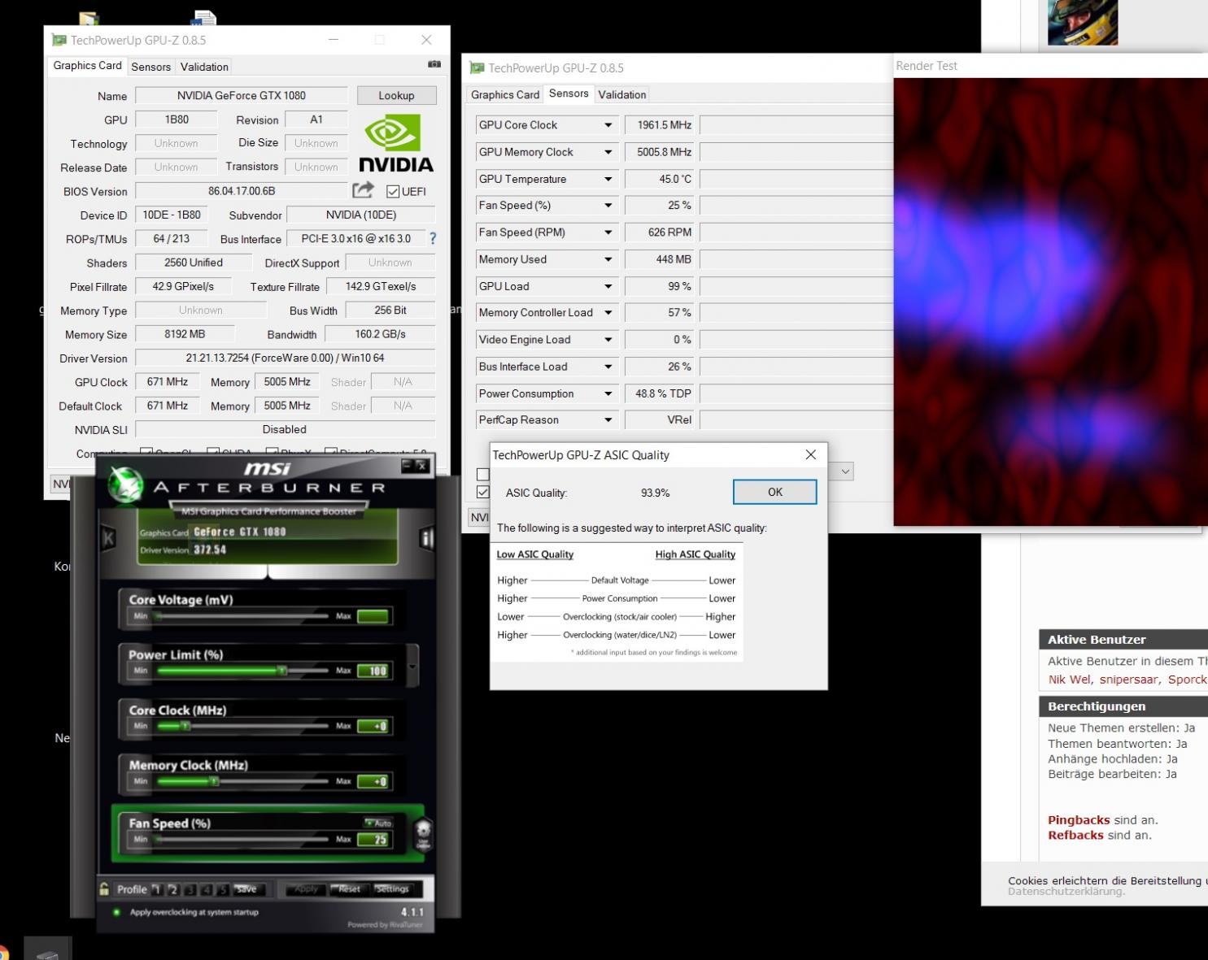The image size is (1208, 960).
Task: Click the Lookup button
Action: (x=396, y=95)
